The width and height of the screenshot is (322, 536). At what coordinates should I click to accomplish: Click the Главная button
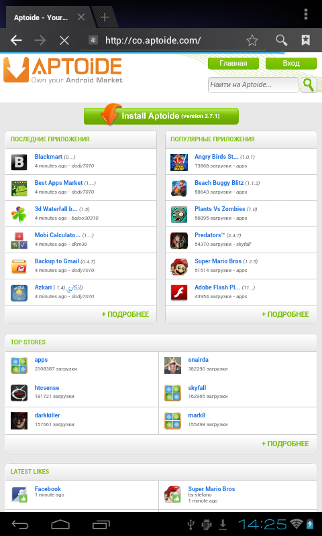click(x=233, y=64)
